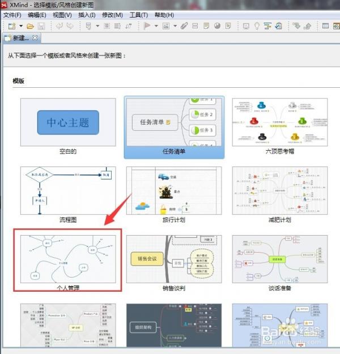Screen dimensions: 340x354
Task: Click the Presentation screen icon
Action: (246, 27)
